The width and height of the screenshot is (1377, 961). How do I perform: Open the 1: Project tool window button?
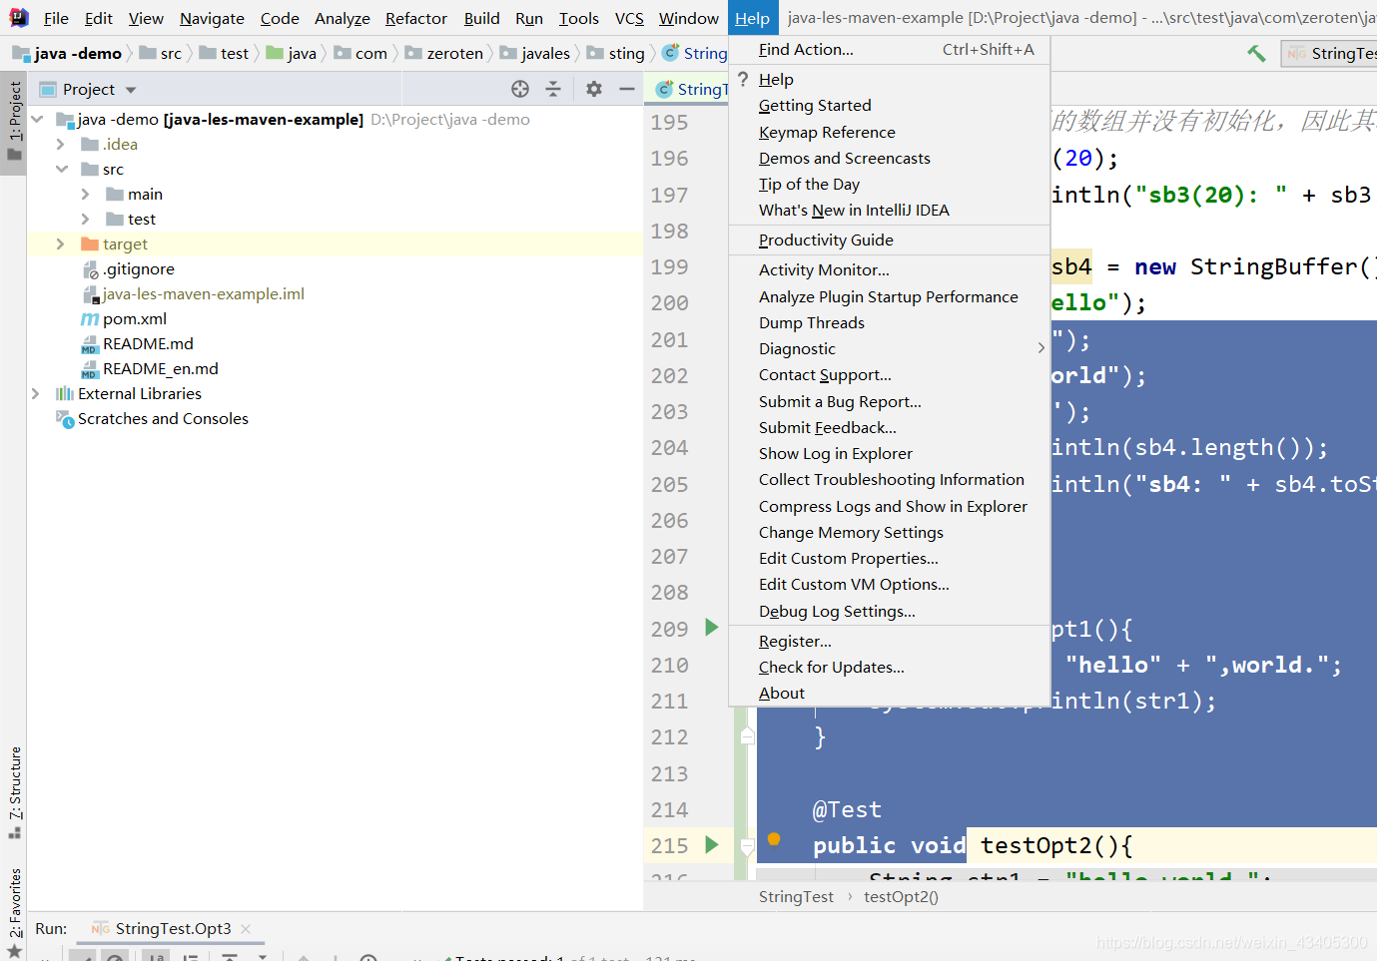click(14, 121)
